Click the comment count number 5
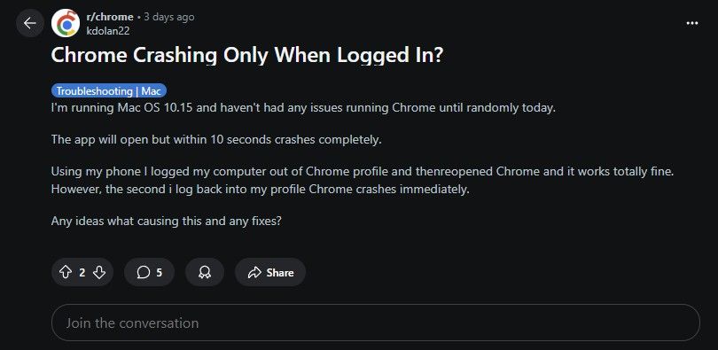This screenshot has width=718, height=350. [x=159, y=273]
